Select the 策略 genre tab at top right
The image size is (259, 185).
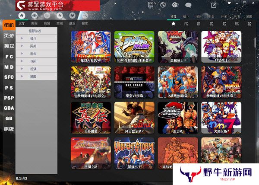point(249,16)
